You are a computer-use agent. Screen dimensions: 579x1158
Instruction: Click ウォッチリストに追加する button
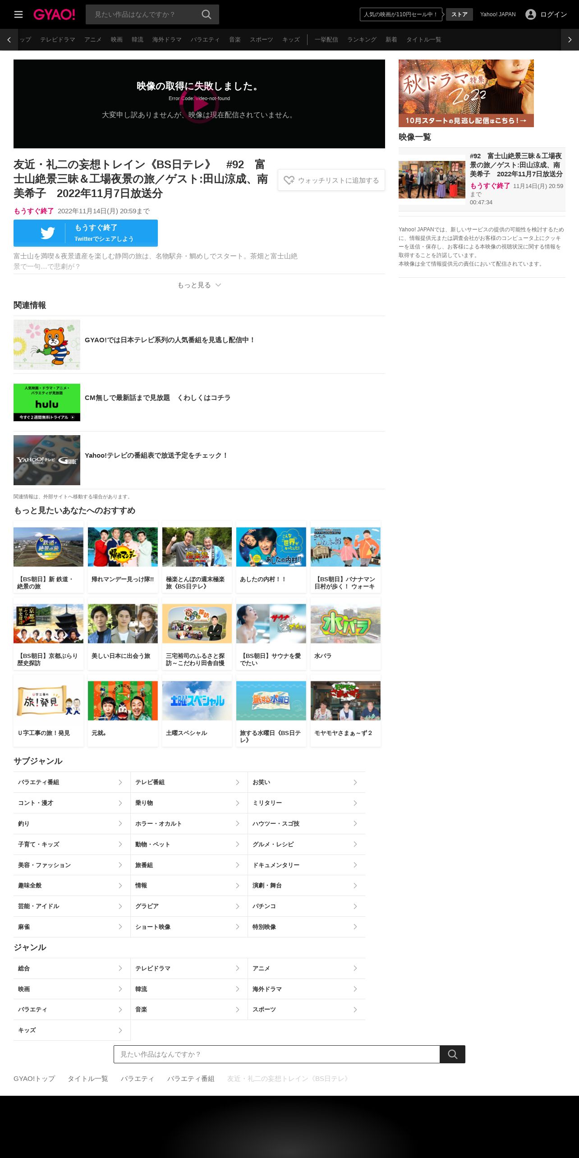click(x=331, y=180)
